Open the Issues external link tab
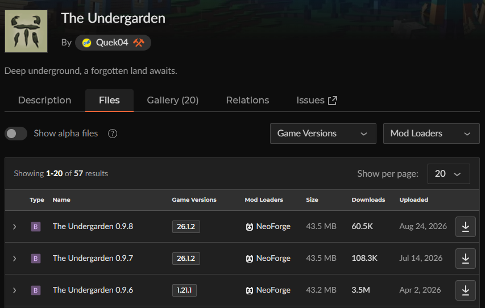The width and height of the screenshot is (485, 308). [x=317, y=100]
